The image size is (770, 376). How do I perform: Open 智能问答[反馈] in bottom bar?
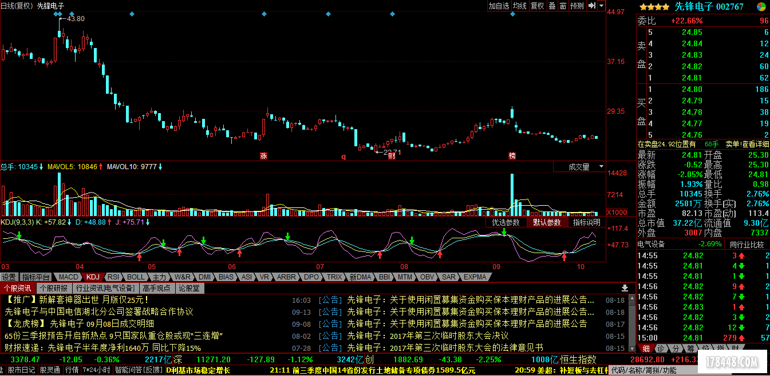point(138,370)
